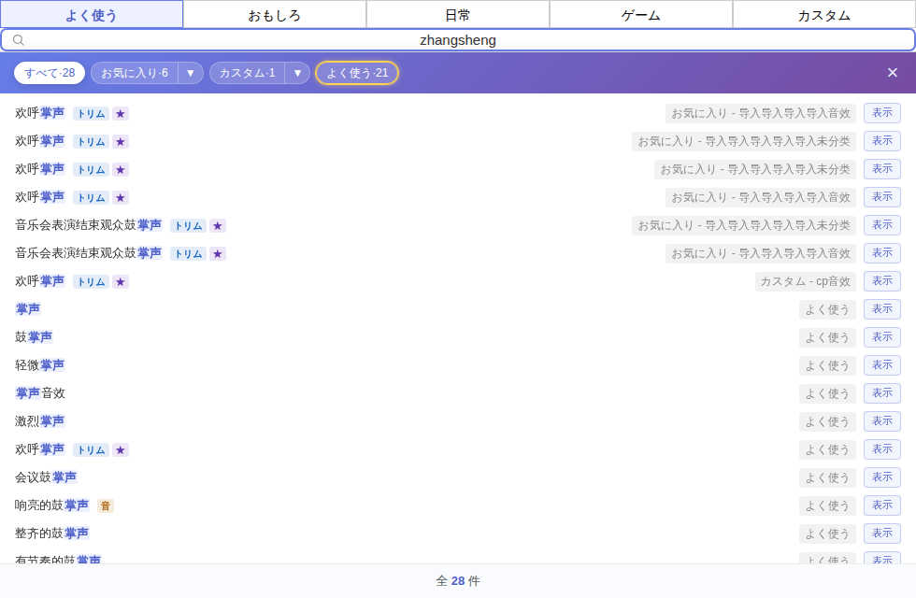Image resolution: width=916 pixels, height=598 pixels.
Task: Click star on 音乐会表演结束观众鼓掌声 音效 row
Action: coord(217,253)
